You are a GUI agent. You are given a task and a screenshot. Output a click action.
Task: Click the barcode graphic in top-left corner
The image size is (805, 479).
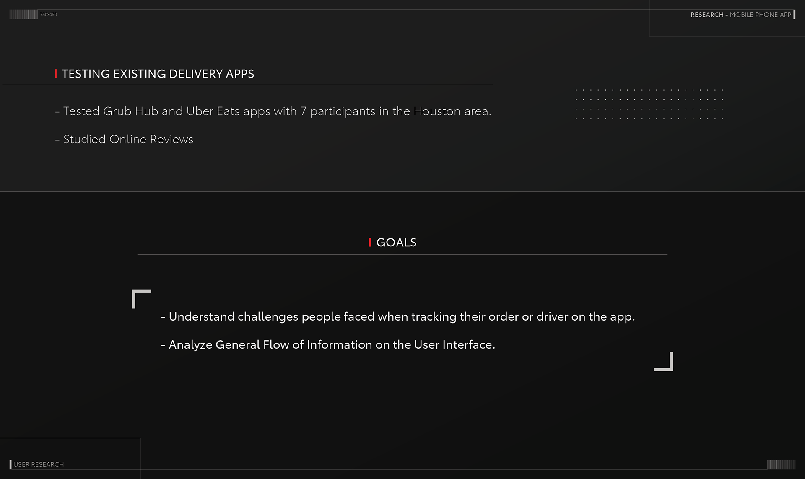[23, 15]
